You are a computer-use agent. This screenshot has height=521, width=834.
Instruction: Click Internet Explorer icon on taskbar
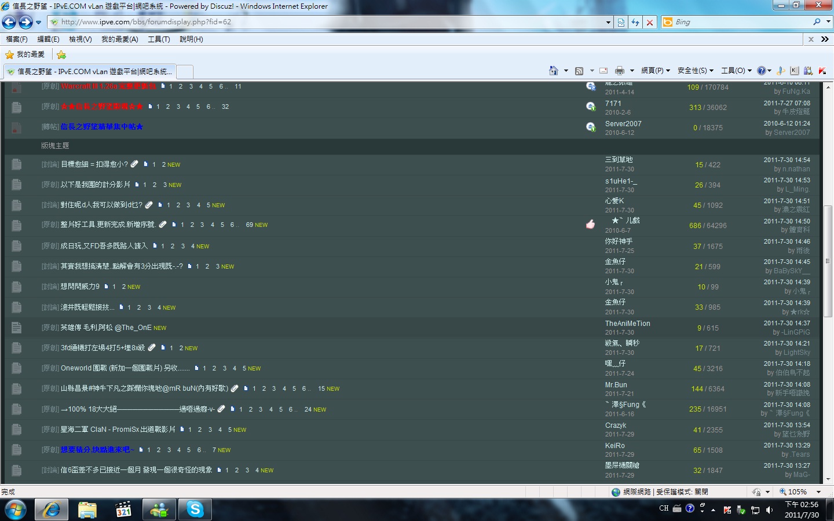(x=52, y=510)
